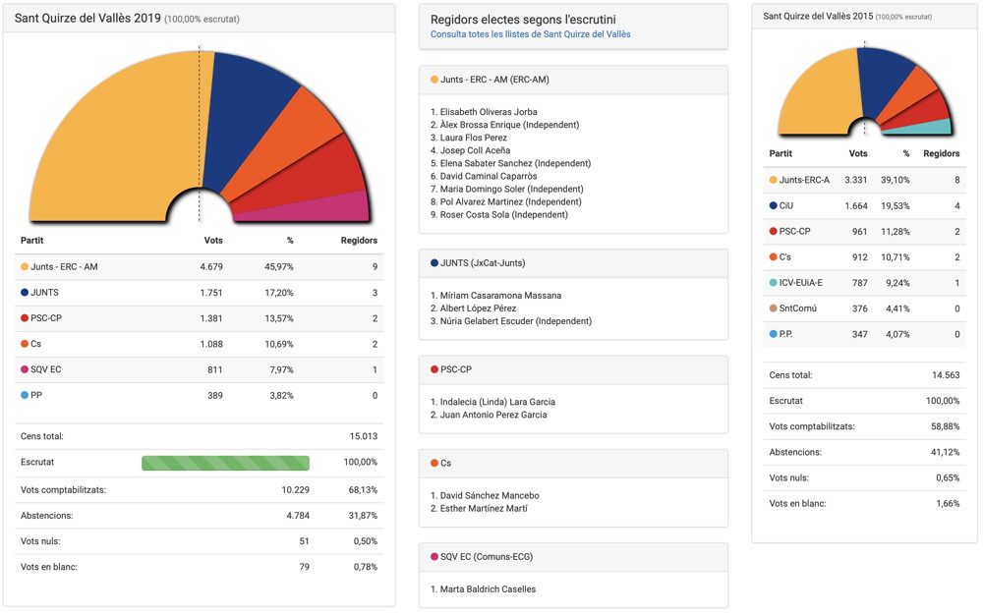
Task: Click the Vots column header in the 2015 table
Action: tap(857, 154)
